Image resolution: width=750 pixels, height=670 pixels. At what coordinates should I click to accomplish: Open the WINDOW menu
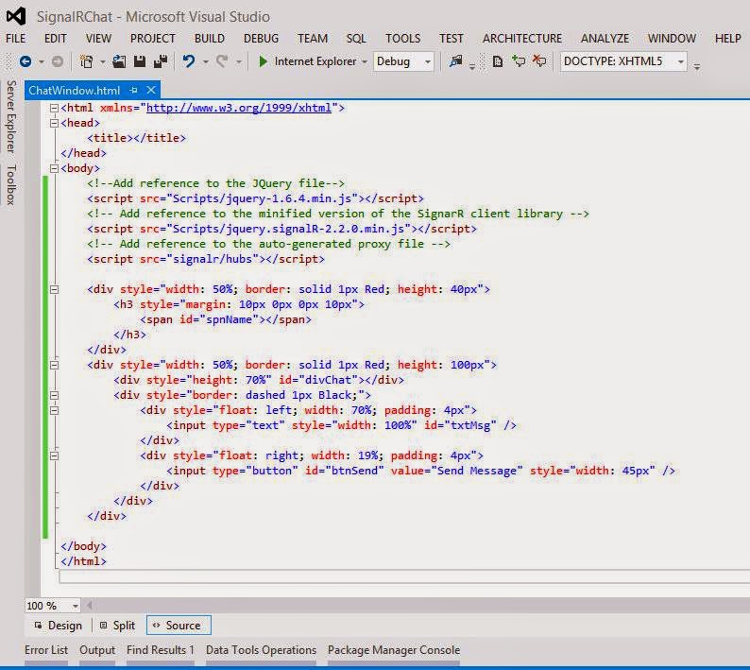672,39
